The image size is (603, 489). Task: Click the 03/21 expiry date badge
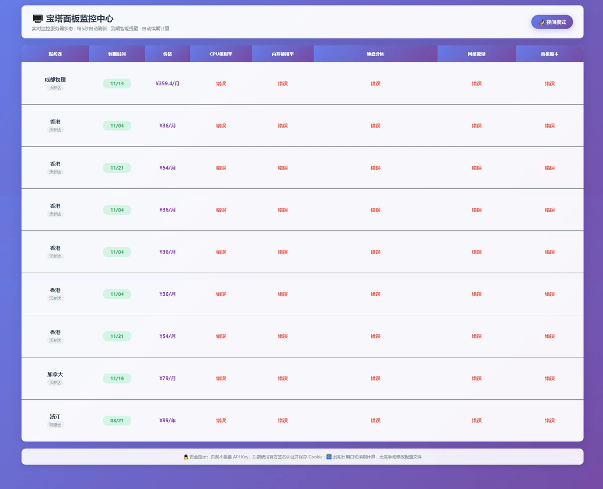117,421
